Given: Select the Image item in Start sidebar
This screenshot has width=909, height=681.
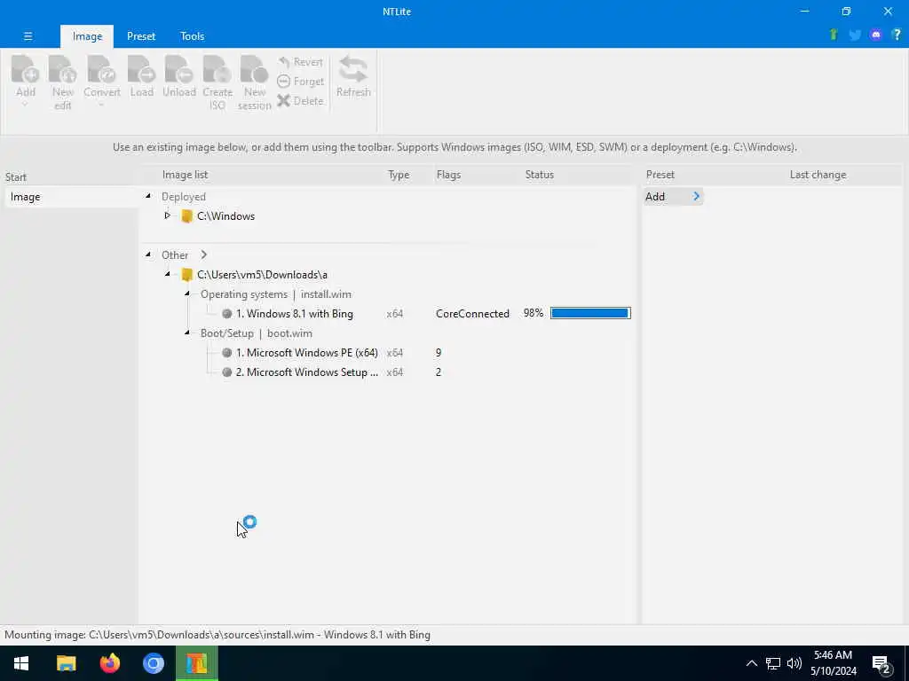Looking at the screenshot, I should [71, 197].
